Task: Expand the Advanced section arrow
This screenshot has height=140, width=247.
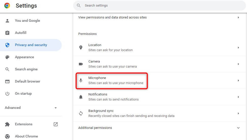Action: [56, 108]
